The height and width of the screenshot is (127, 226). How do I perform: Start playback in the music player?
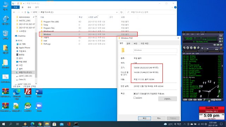[x=188, y=48]
